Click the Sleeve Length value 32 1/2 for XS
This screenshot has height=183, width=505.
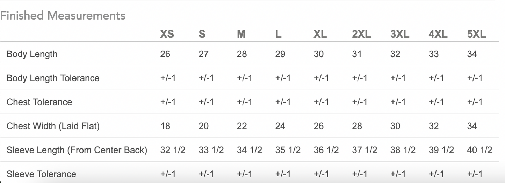tap(173, 150)
